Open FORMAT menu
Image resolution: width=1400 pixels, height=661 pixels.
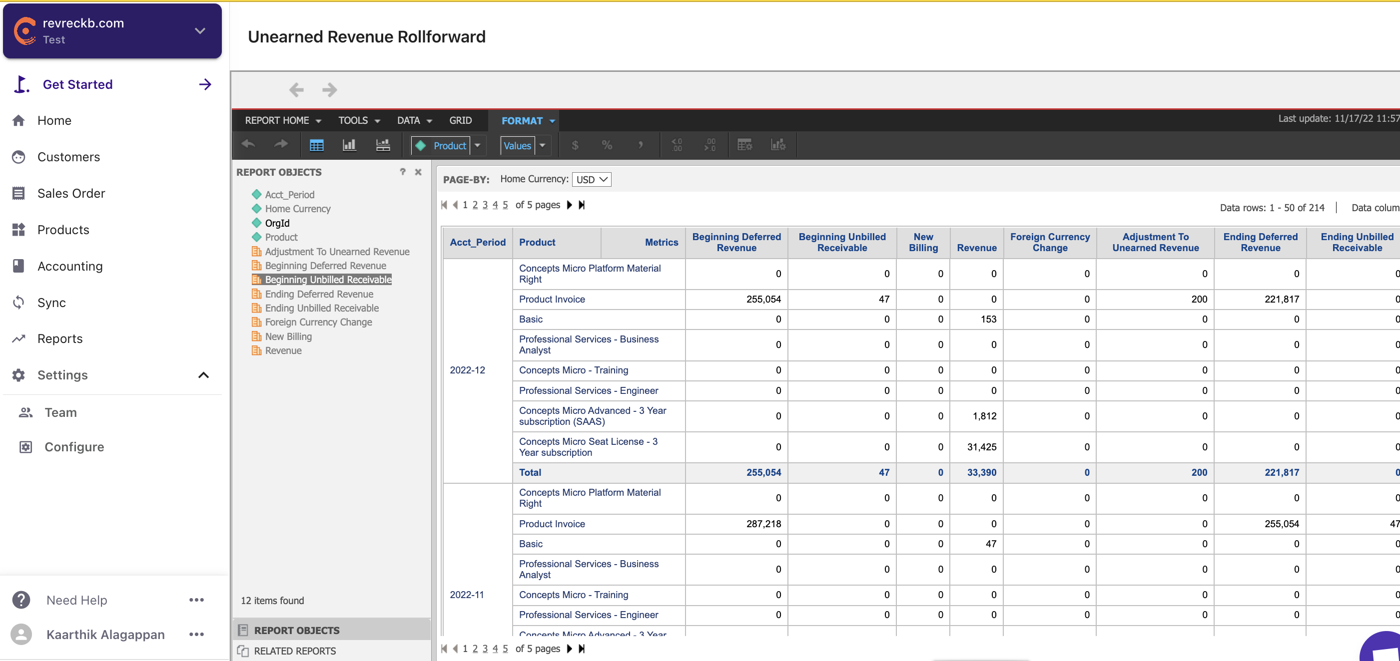528,121
